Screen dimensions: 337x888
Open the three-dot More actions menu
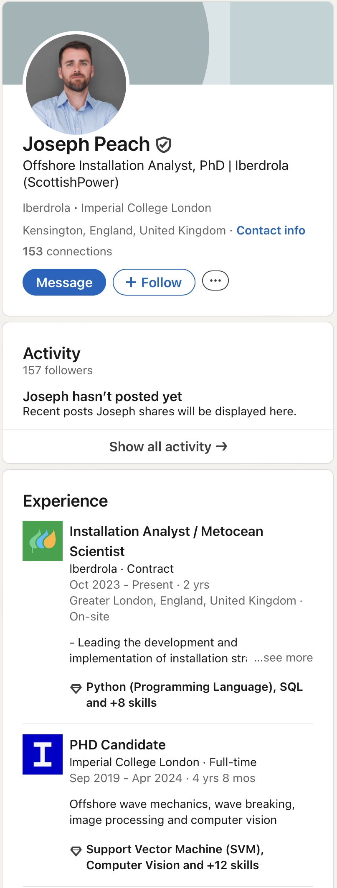click(215, 281)
